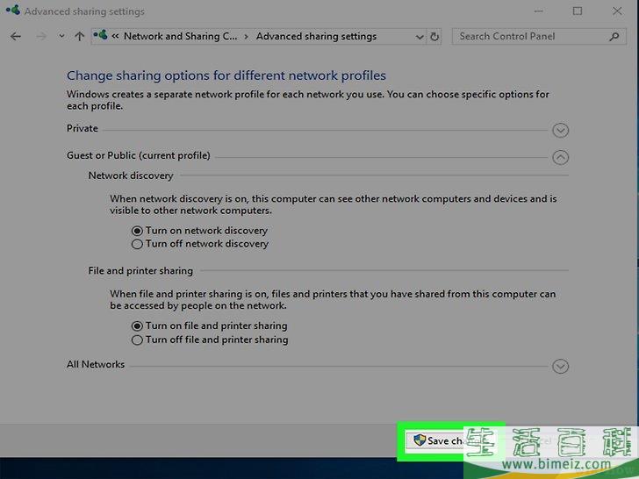Expand the Private profile section

tap(561, 131)
